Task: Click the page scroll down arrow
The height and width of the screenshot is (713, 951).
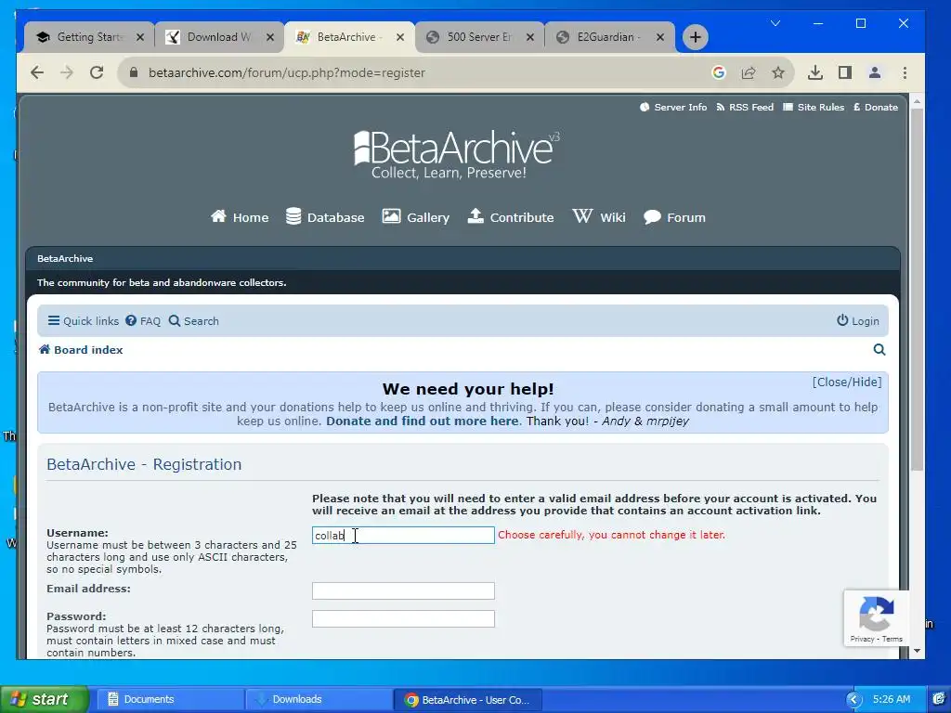Action: [x=917, y=651]
